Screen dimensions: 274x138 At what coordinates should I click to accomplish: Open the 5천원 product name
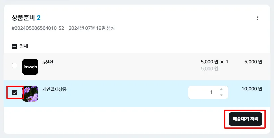[48, 62]
